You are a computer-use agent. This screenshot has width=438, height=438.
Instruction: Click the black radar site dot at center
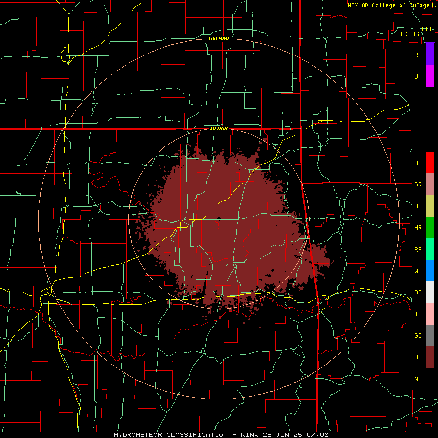(x=219, y=219)
